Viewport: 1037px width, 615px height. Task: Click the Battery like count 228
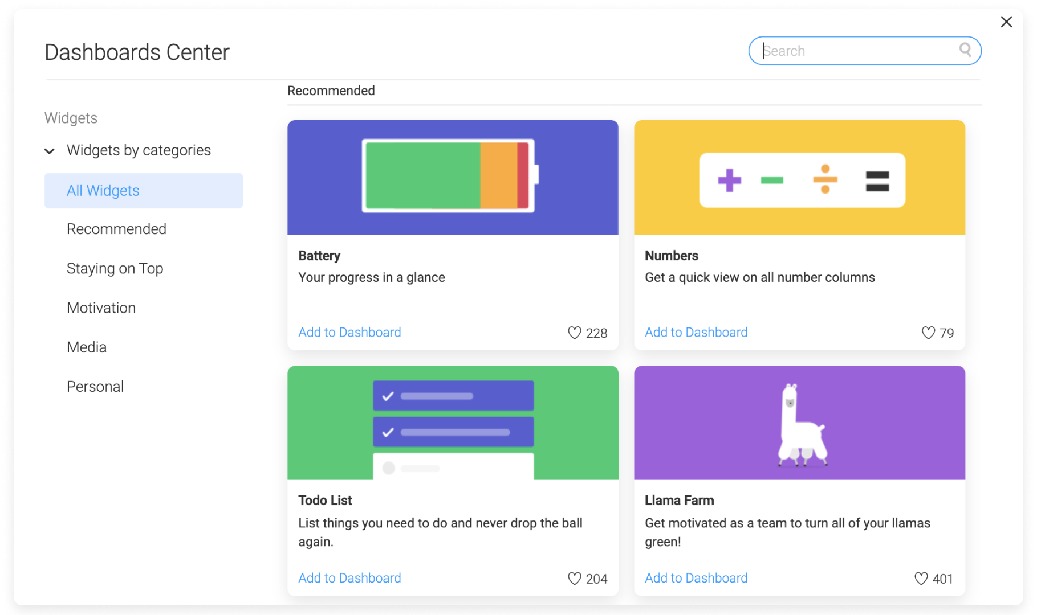click(596, 334)
